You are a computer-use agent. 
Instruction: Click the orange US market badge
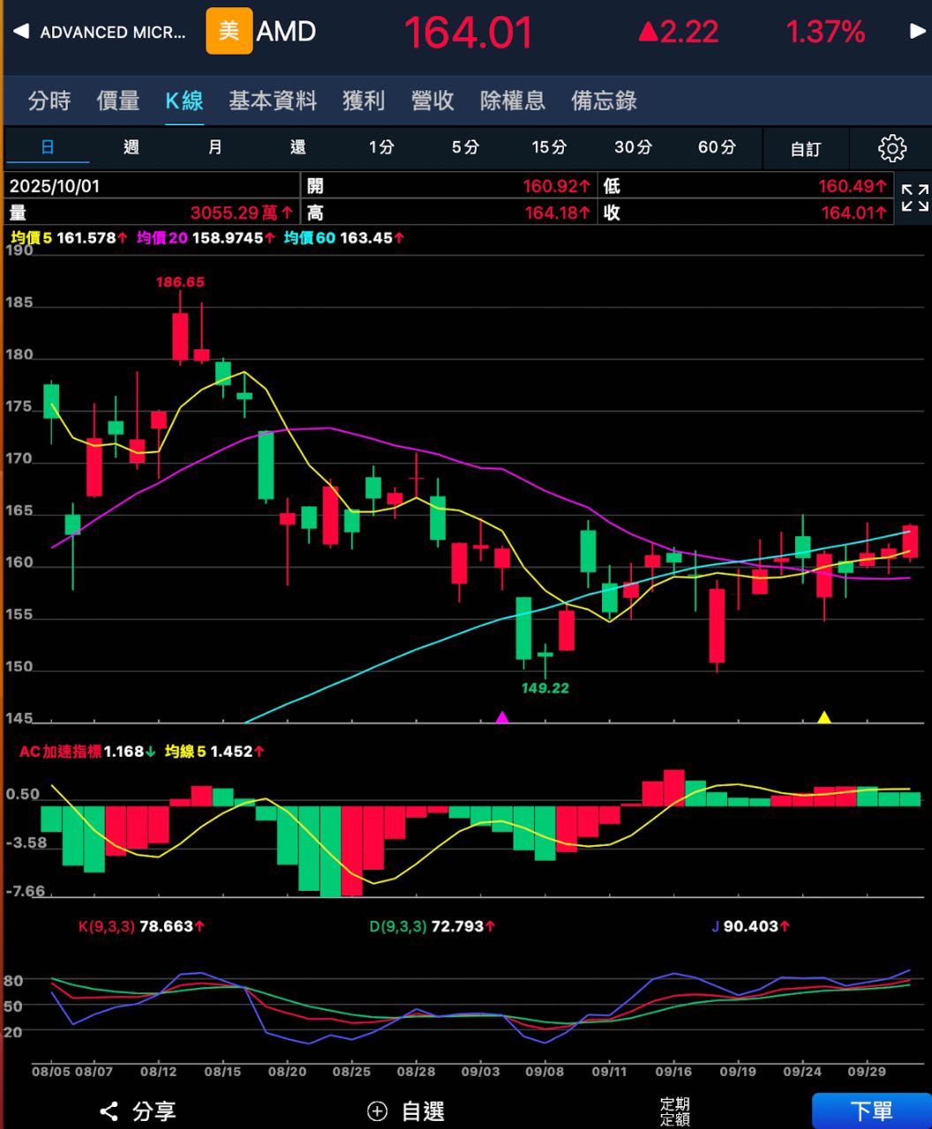229,32
